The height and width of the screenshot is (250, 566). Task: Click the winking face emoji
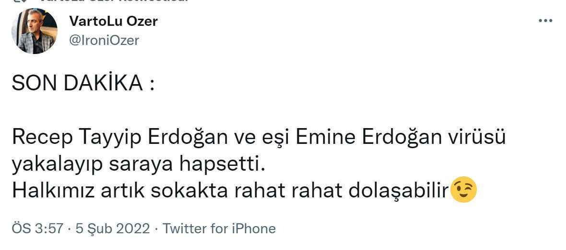[x=464, y=191]
